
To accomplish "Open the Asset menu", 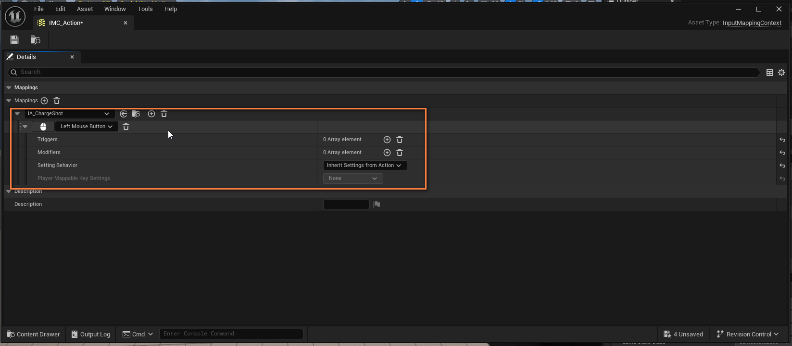I will (85, 9).
